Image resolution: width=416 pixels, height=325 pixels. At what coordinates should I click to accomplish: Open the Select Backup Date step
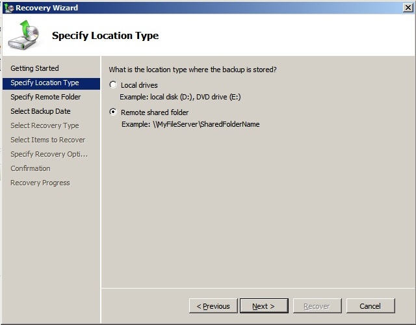pyautogui.click(x=40, y=111)
